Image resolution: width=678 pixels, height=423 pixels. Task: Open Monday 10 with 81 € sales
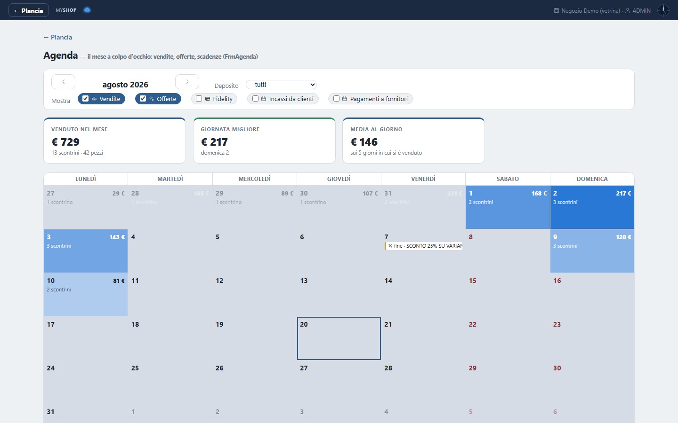tap(86, 295)
